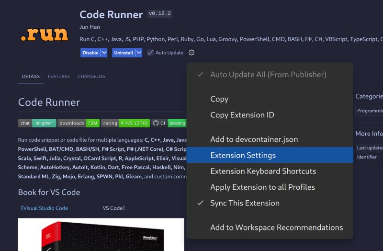The image size is (383, 251).
Task: Select Add to Workspace Recommendations
Action: [x=270, y=228]
